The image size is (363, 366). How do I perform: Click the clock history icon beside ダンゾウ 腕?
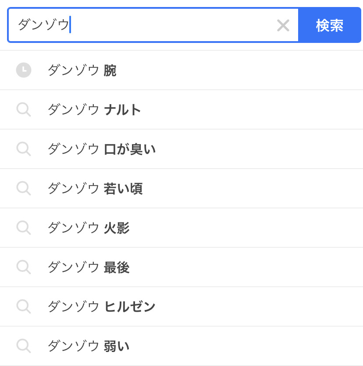coord(24,70)
